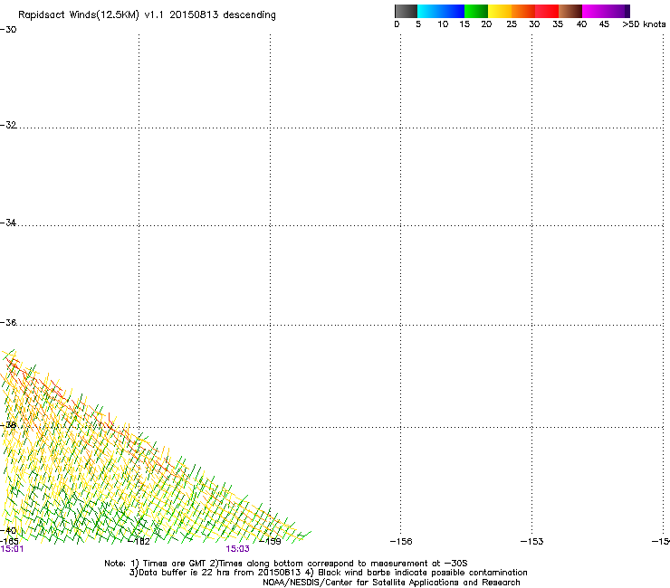The image size is (670, 588).
Task: Click the cyan-blue 5-15 knots color segment
Action: [441, 11]
